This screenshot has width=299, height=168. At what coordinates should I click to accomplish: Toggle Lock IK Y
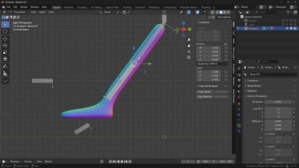[278, 112]
